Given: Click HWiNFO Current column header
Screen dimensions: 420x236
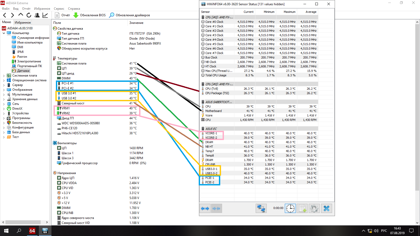Looking at the screenshot, I should [x=244, y=12].
